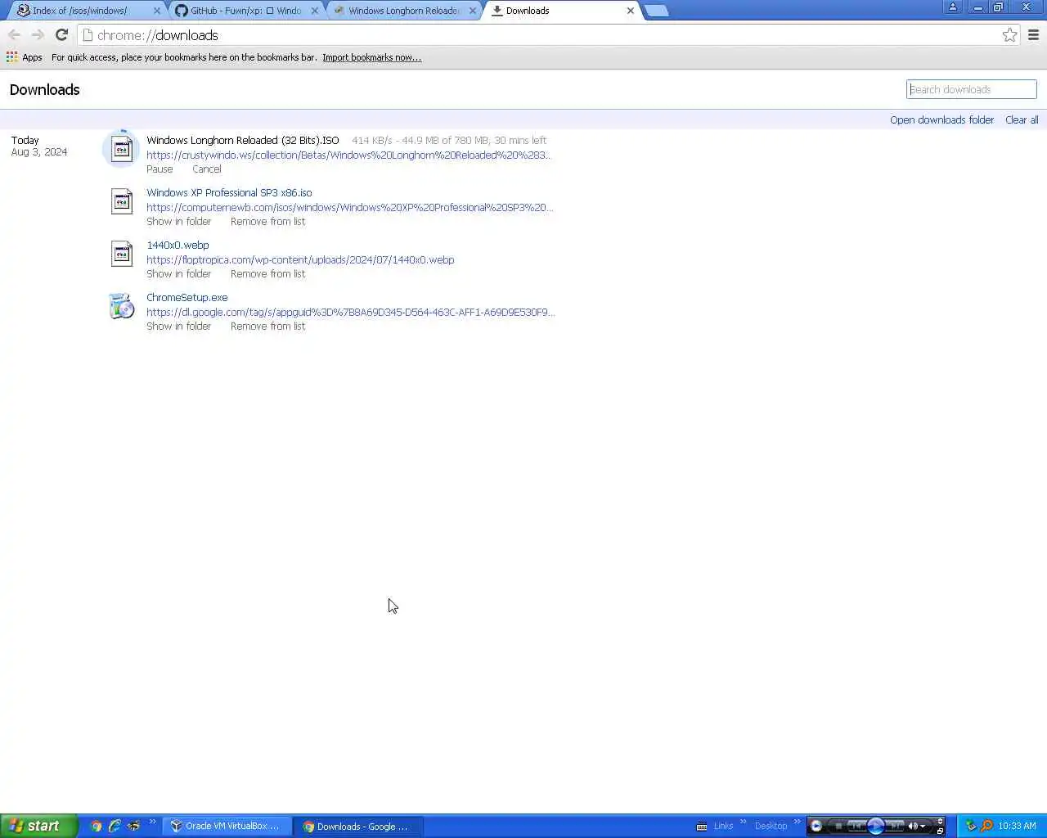Remove ChromeSetup.exe from list
This screenshot has width=1047, height=838.
tap(267, 327)
